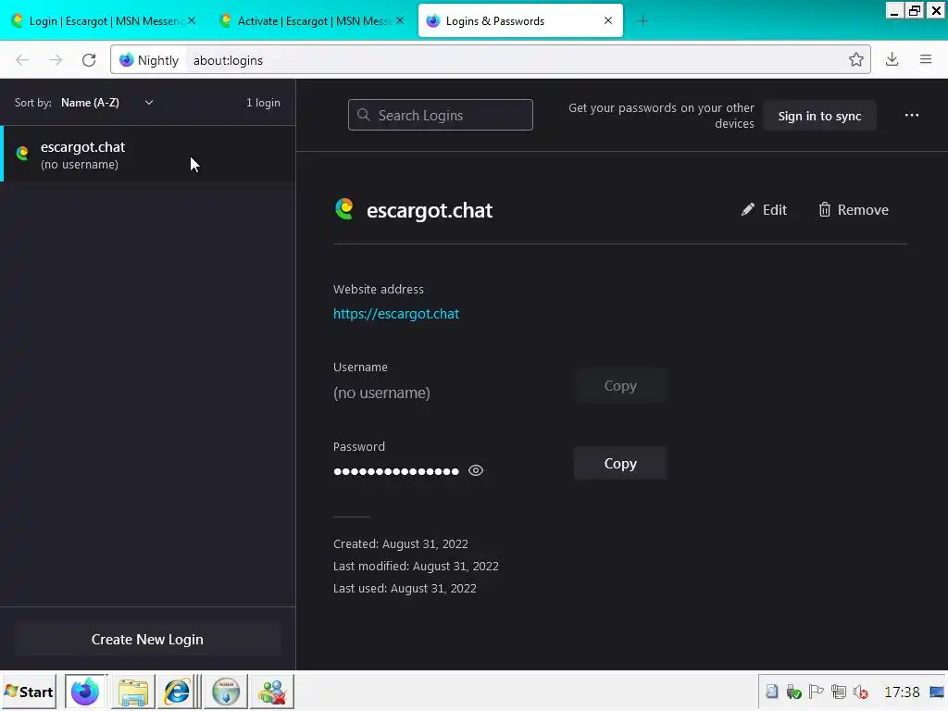Open the Firefox hamburger menu
Viewport: 948px width, 711px height.
[x=926, y=59]
